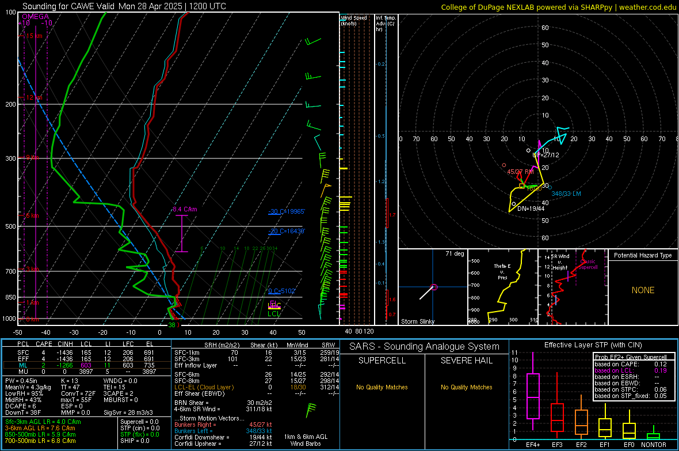Image resolution: width=679 pixels, height=451 pixels.
Task: Click the 'based on STP_fixed:' line
Action: (x=630, y=396)
